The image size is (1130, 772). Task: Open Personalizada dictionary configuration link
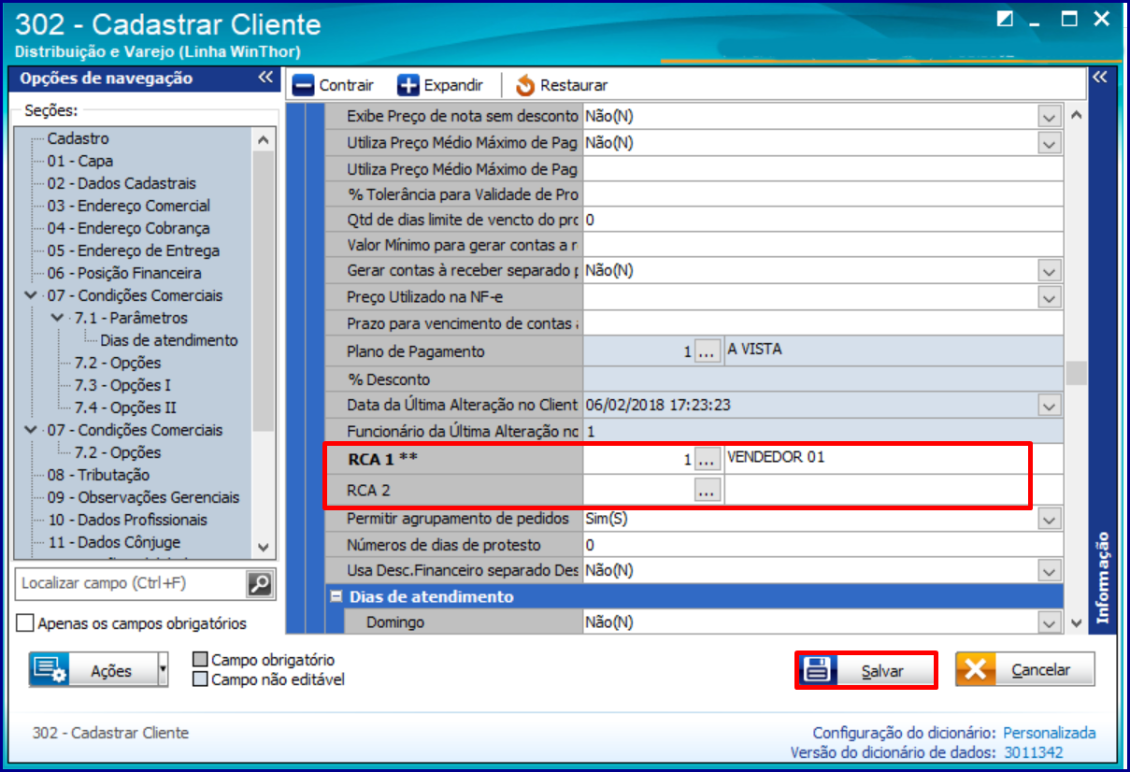(1050, 734)
